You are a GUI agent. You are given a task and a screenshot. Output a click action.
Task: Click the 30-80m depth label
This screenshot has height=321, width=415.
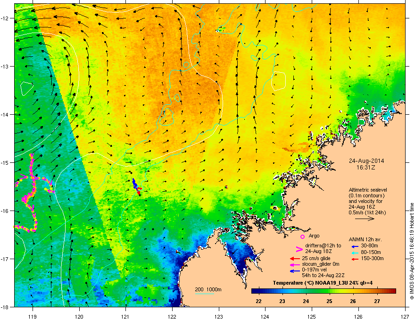pyautogui.click(x=369, y=246)
